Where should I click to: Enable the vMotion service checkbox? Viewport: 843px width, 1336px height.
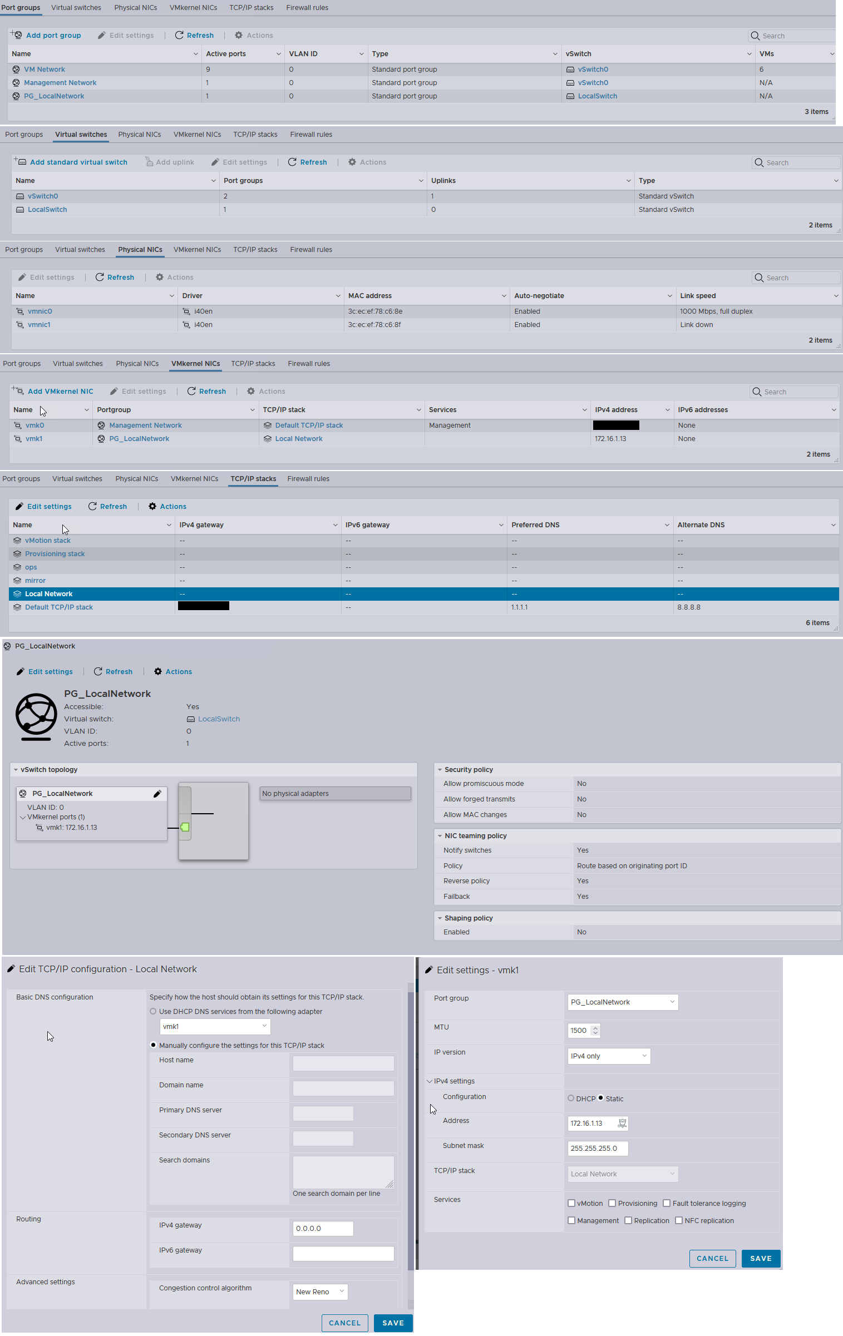(x=571, y=1203)
